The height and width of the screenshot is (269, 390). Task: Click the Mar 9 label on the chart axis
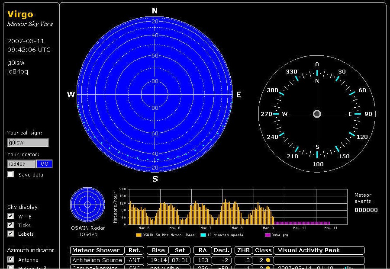coord(268,228)
